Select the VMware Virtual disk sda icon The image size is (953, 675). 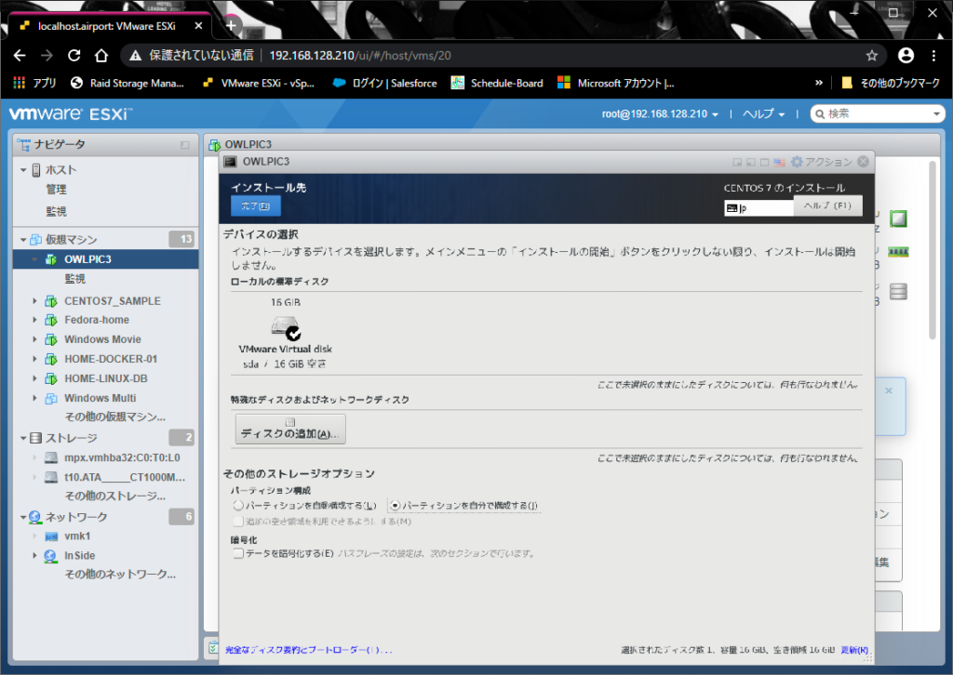click(x=286, y=328)
